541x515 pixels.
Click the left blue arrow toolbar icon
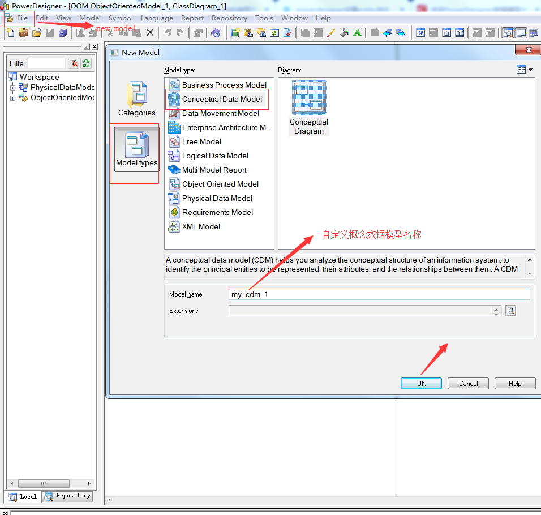pyautogui.click(x=388, y=33)
